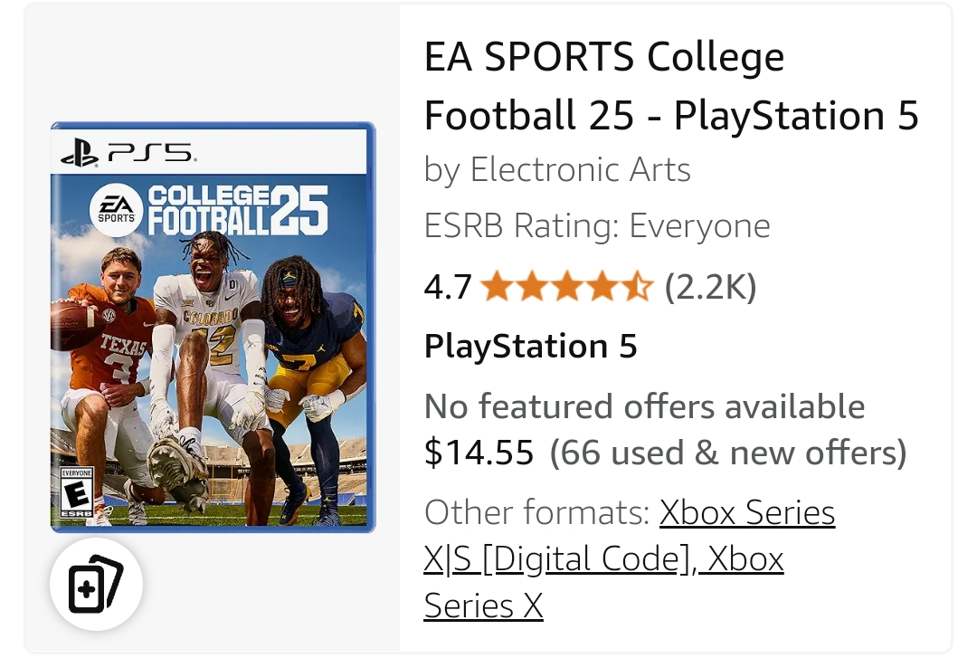Click the No featured offers available text
The height and width of the screenshot is (658, 977).
pyautogui.click(x=644, y=406)
